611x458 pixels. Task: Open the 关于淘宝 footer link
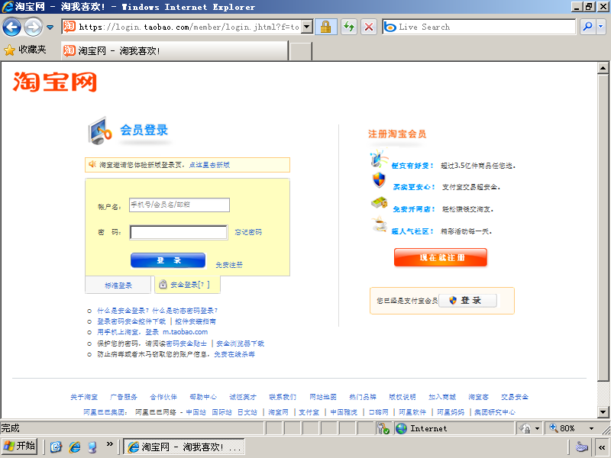click(x=84, y=397)
